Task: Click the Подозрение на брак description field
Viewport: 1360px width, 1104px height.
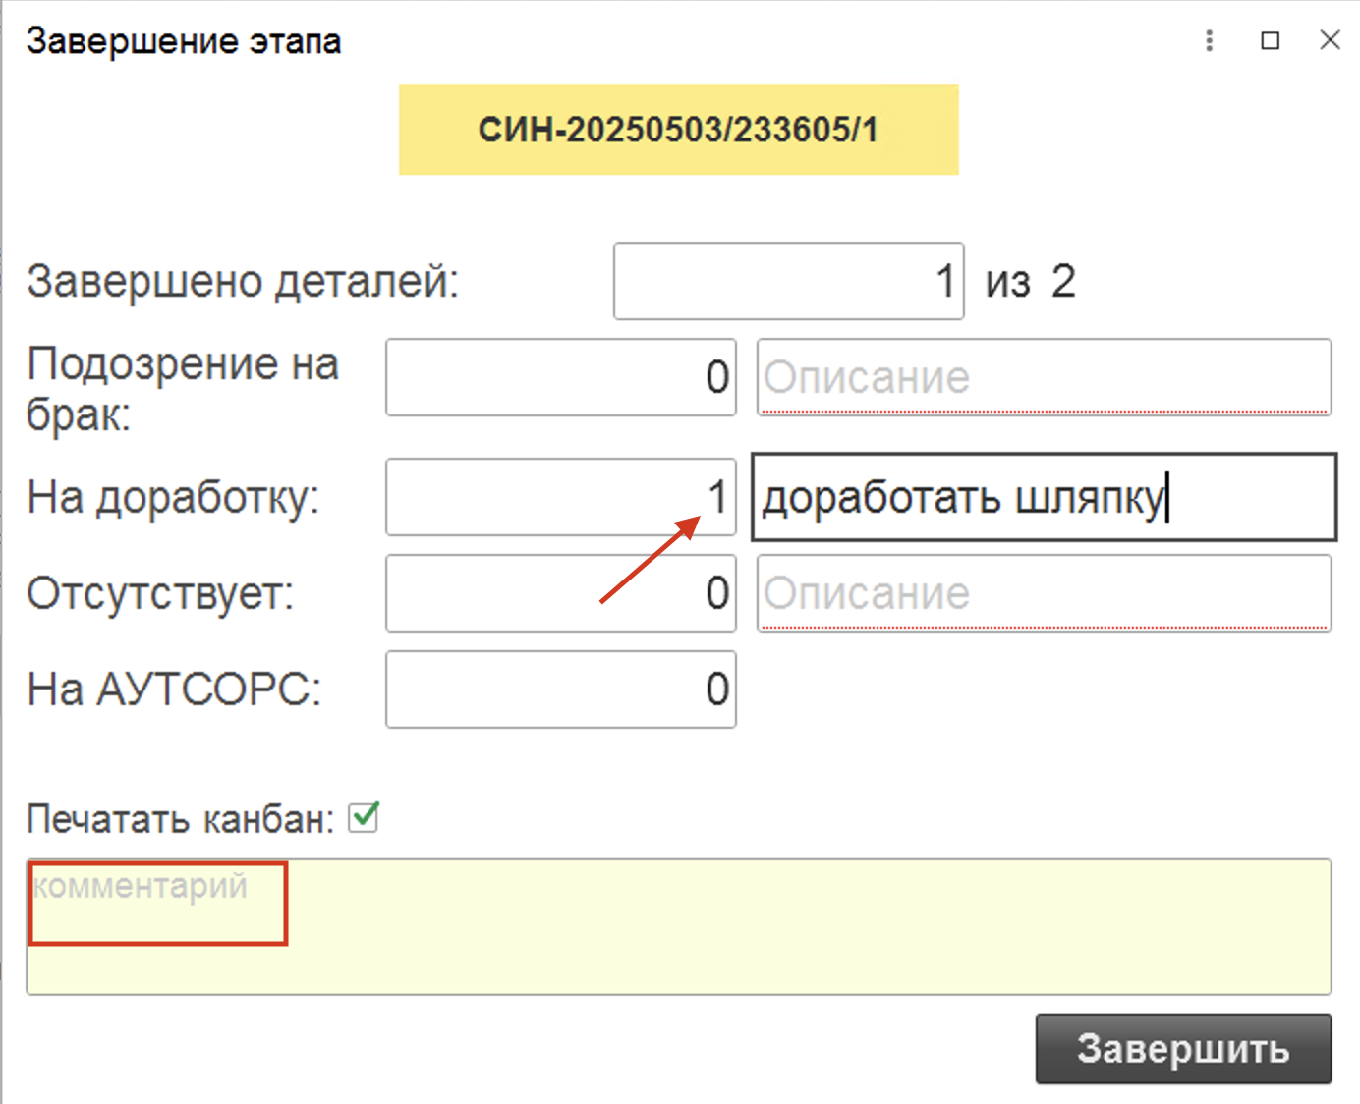Action: tap(1044, 378)
